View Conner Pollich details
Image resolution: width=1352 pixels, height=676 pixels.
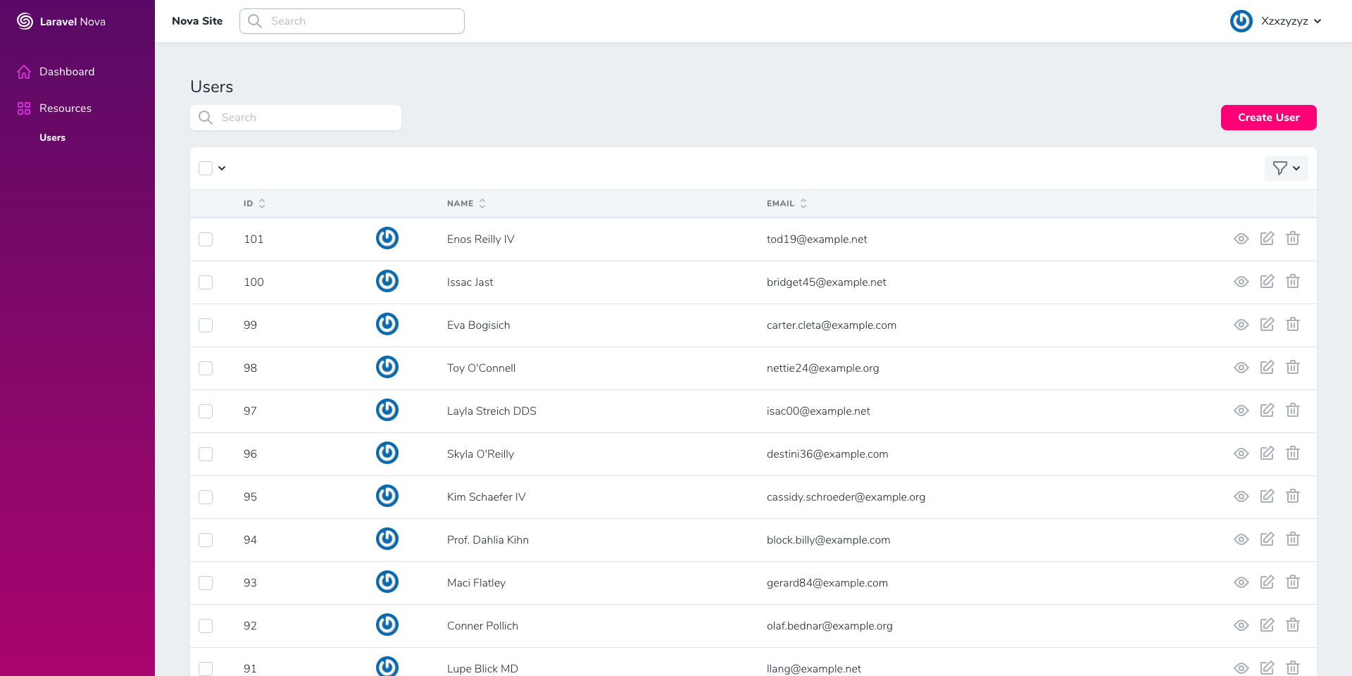tap(1241, 625)
